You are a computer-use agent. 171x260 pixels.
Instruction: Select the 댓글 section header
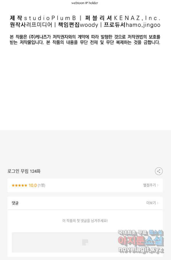click(15, 203)
